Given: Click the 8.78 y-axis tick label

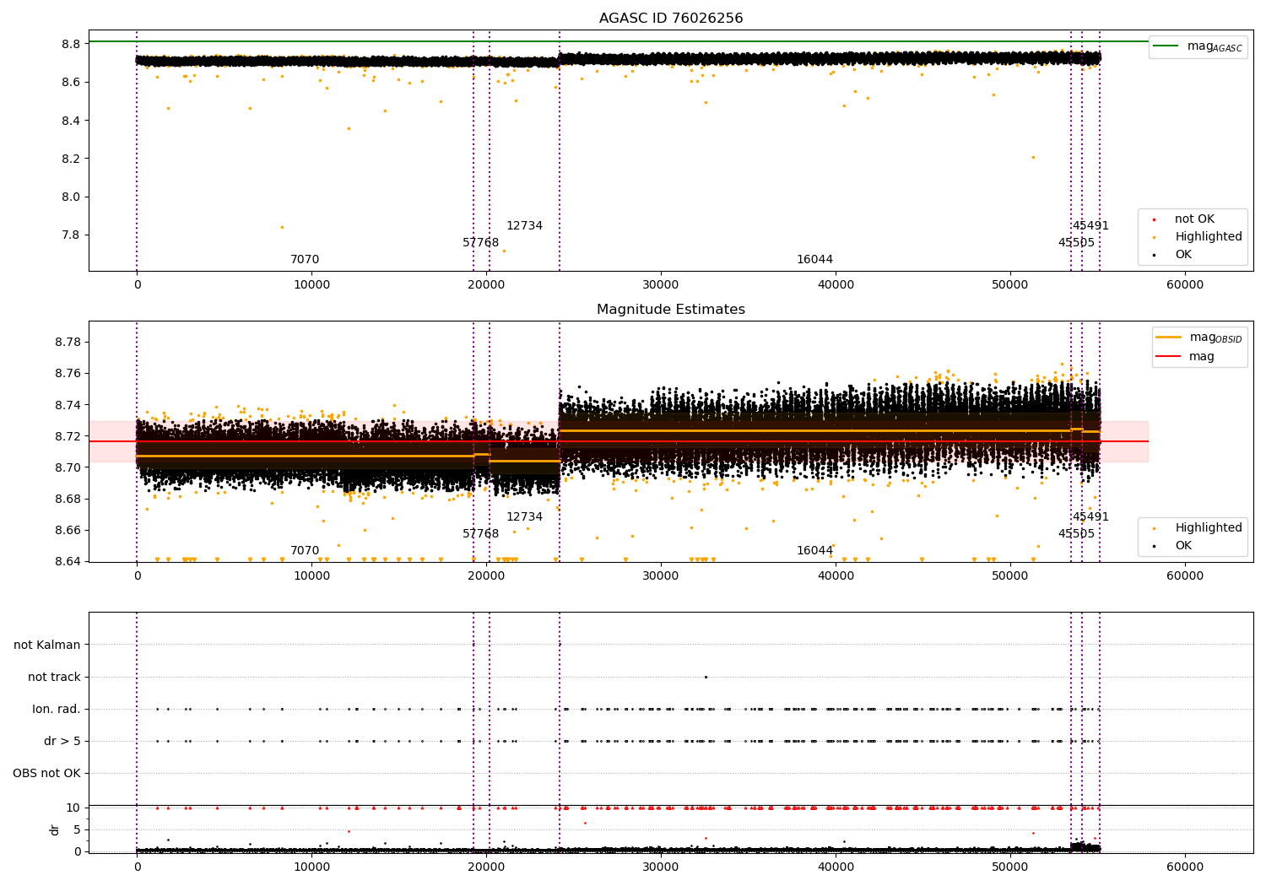Looking at the screenshot, I should (68, 343).
